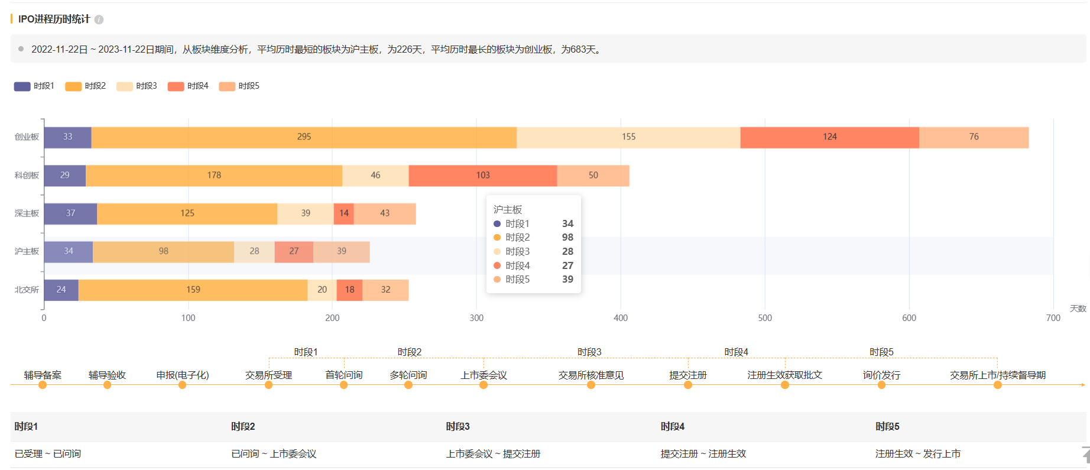
Task: Click the 创业板 bar segment showing 155
Action: click(628, 137)
